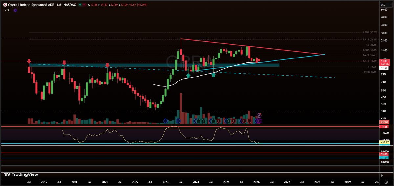Click the purple E upcoming earnings marker

[x=259, y=121]
